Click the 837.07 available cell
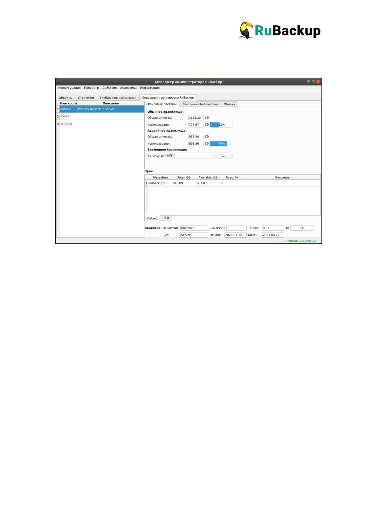This screenshot has height=517, width=365. (208, 183)
